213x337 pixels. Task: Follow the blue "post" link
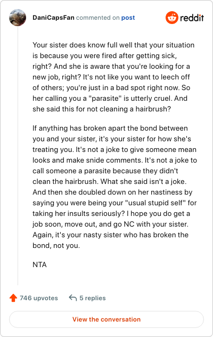[128, 18]
